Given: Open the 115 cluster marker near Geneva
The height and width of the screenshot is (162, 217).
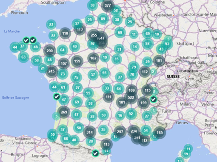Looking at the screenshot, I should 148,90.
